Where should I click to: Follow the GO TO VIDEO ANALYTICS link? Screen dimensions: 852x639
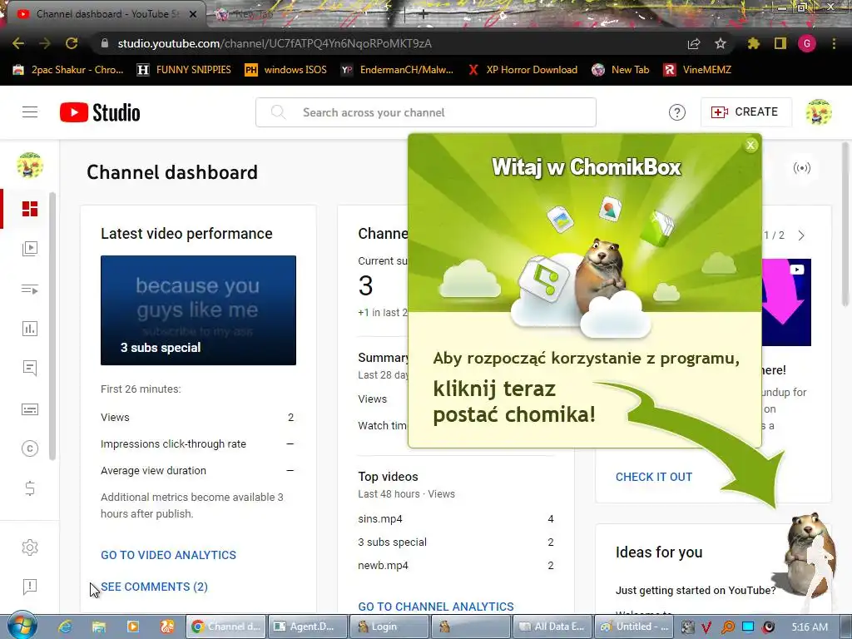coord(168,555)
